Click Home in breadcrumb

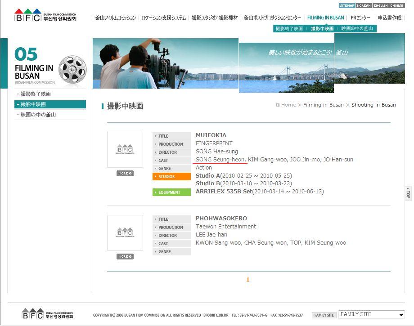(288, 105)
